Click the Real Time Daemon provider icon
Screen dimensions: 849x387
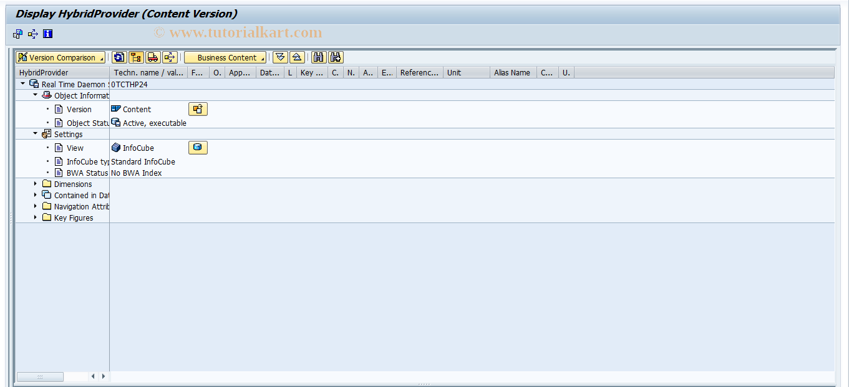(x=34, y=84)
